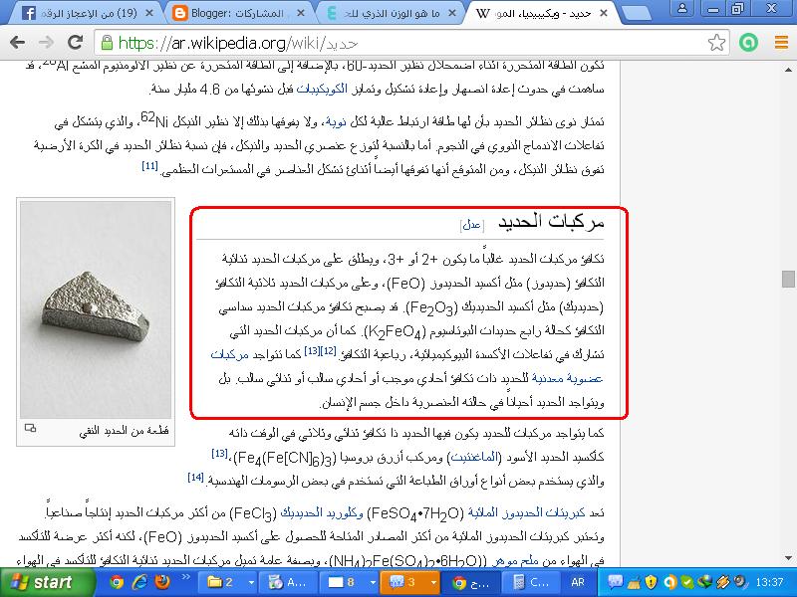
Task: Reload the Wikipedia page
Action: (x=76, y=42)
